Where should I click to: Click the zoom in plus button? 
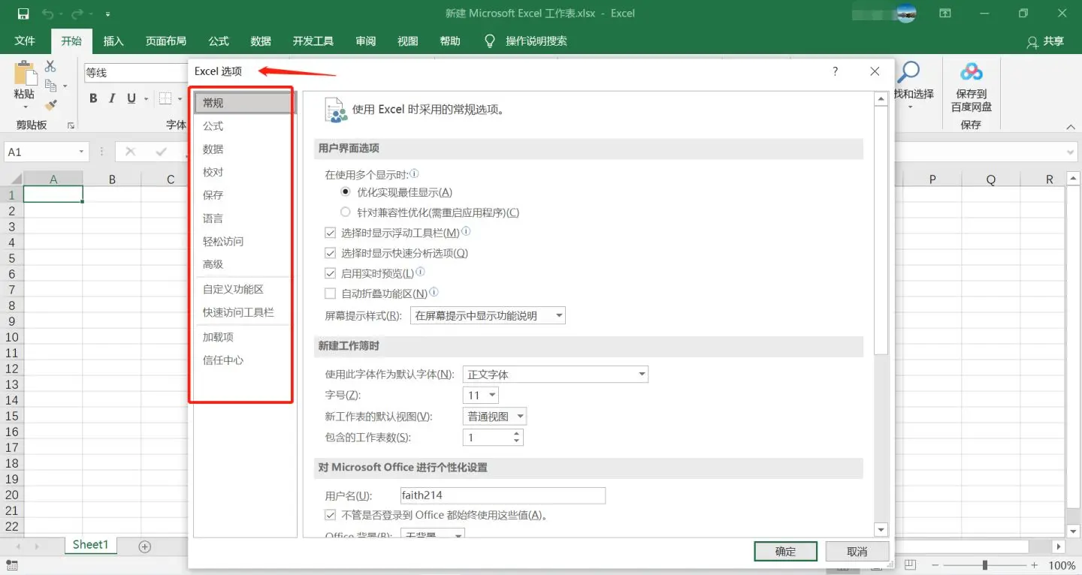pyautogui.click(x=1035, y=565)
